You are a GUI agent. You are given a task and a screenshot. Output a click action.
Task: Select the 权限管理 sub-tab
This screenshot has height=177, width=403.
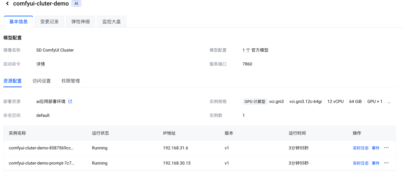(71, 81)
